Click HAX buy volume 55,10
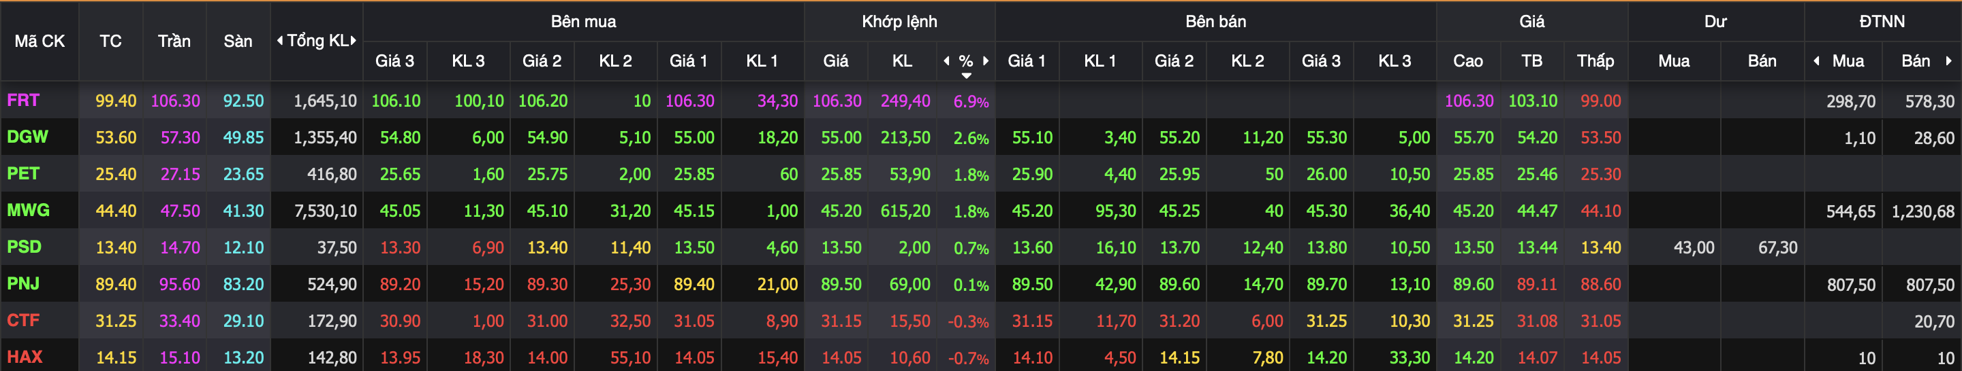 pyautogui.click(x=630, y=357)
